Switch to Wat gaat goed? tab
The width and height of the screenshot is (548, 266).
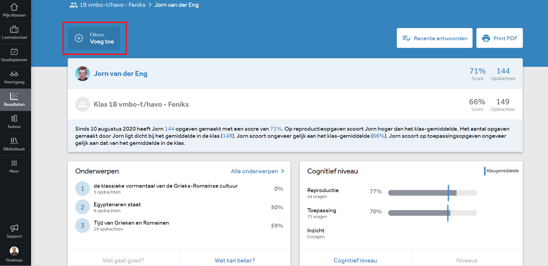(x=123, y=260)
